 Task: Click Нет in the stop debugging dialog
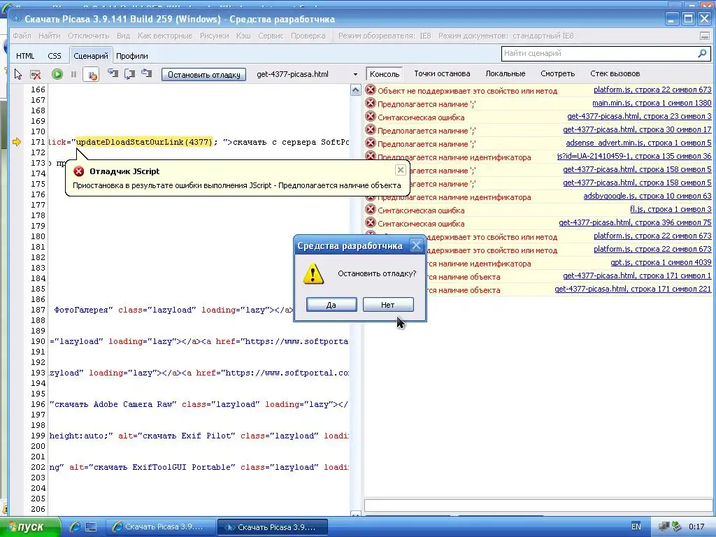[x=388, y=305]
